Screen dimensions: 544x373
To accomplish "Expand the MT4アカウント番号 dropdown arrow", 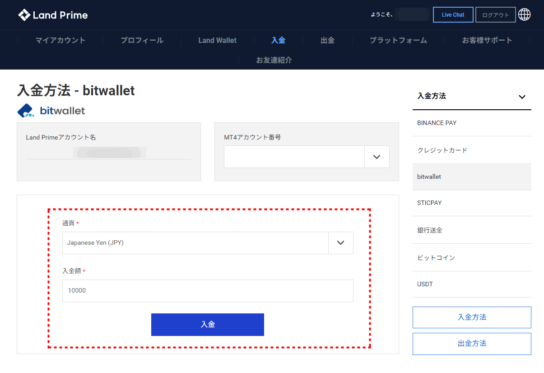I will coord(377,157).
